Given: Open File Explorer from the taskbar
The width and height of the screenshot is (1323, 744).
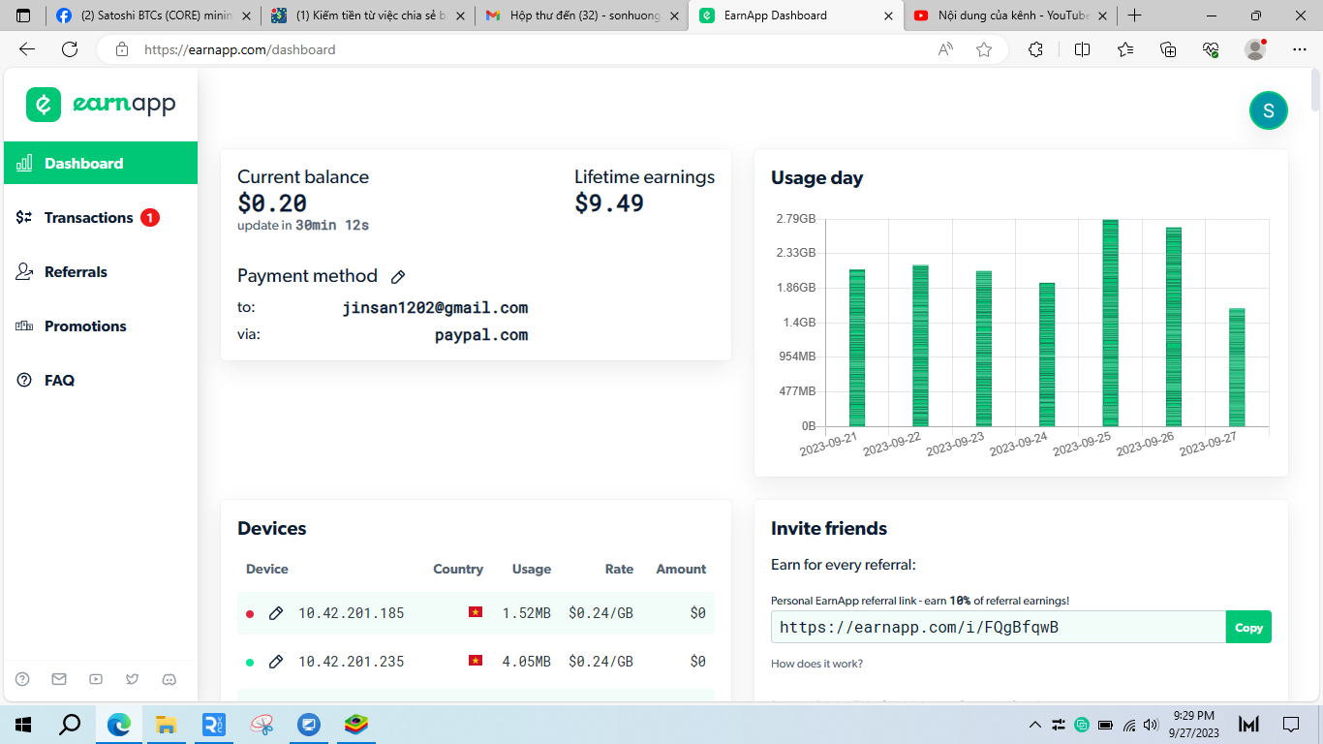Looking at the screenshot, I should (x=166, y=725).
